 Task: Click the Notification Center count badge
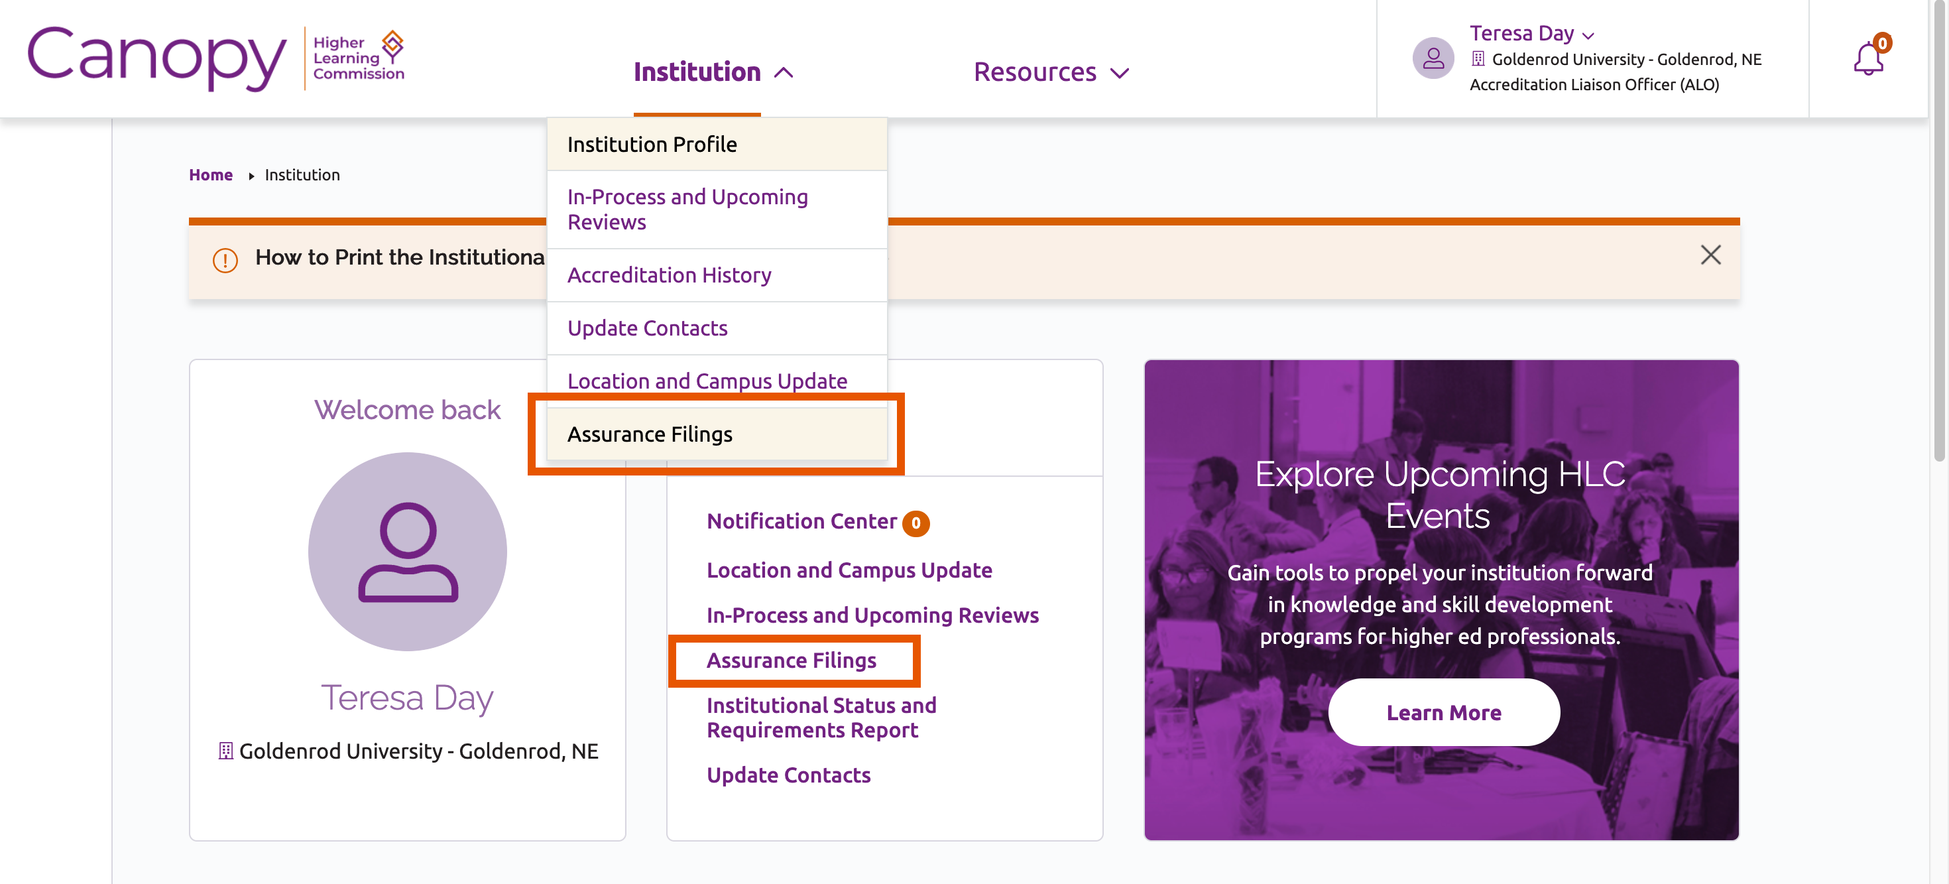(915, 523)
